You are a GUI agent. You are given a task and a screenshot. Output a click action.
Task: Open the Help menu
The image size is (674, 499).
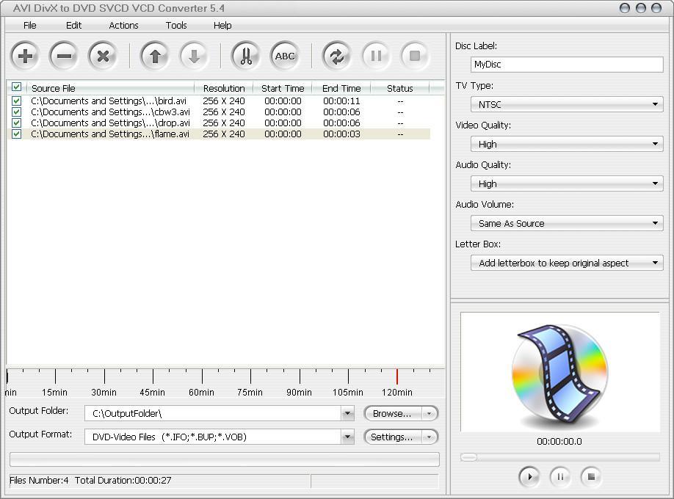pos(222,26)
